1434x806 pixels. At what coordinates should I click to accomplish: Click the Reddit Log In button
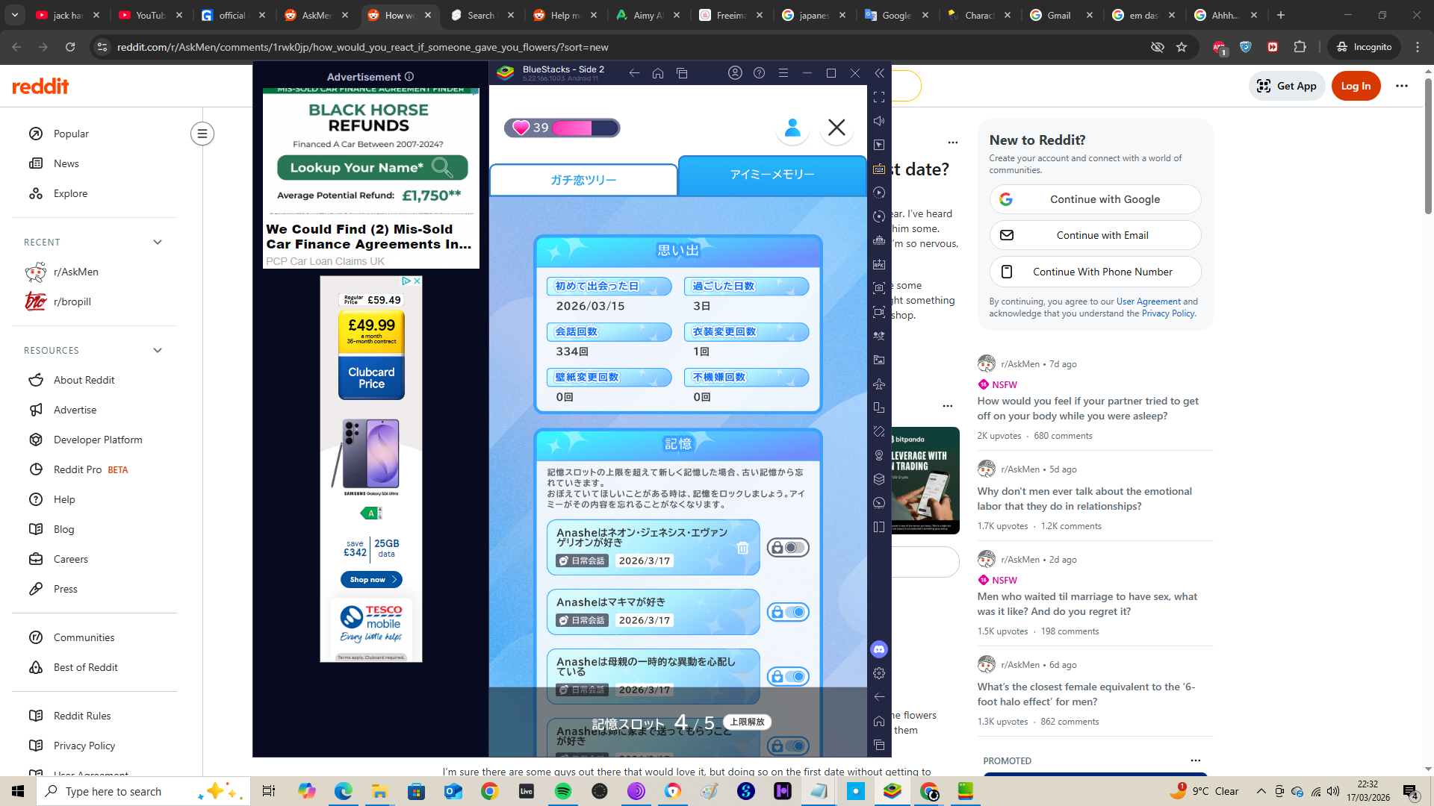pyautogui.click(x=1356, y=86)
